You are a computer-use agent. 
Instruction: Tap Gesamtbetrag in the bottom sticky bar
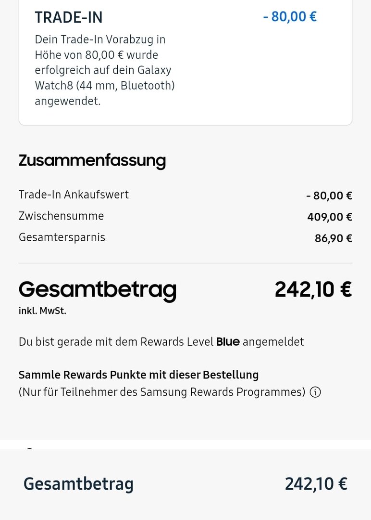(x=78, y=483)
